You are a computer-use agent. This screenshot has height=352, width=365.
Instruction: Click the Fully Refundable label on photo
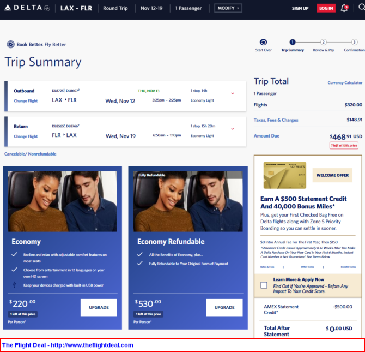152,175
